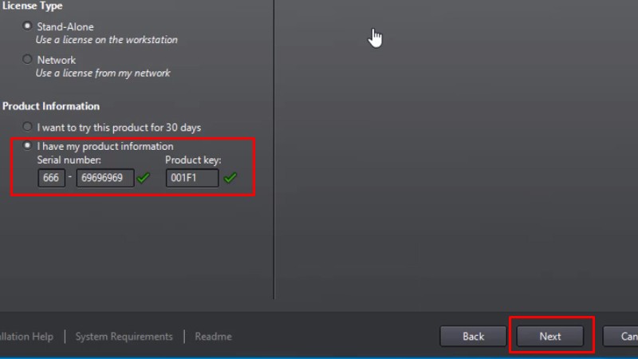
Task: Click the Product key field showing 001F1
Action: (x=191, y=178)
